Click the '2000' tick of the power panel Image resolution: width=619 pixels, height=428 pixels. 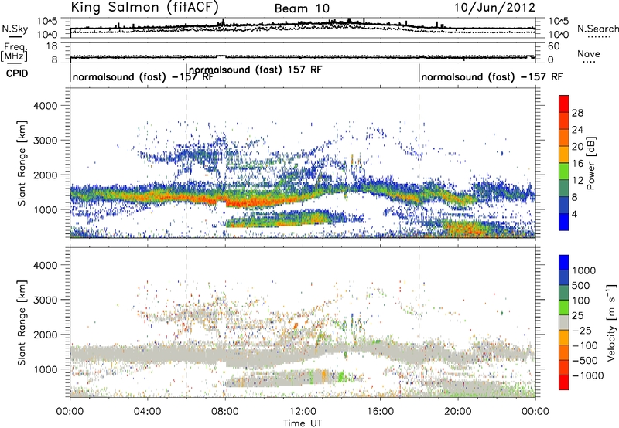[x=46, y=175]
